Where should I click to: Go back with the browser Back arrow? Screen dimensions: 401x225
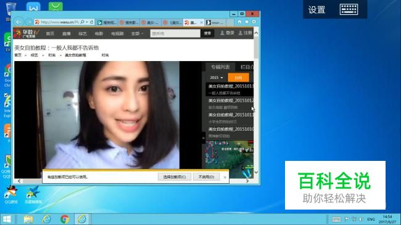[x=19, y=22]
